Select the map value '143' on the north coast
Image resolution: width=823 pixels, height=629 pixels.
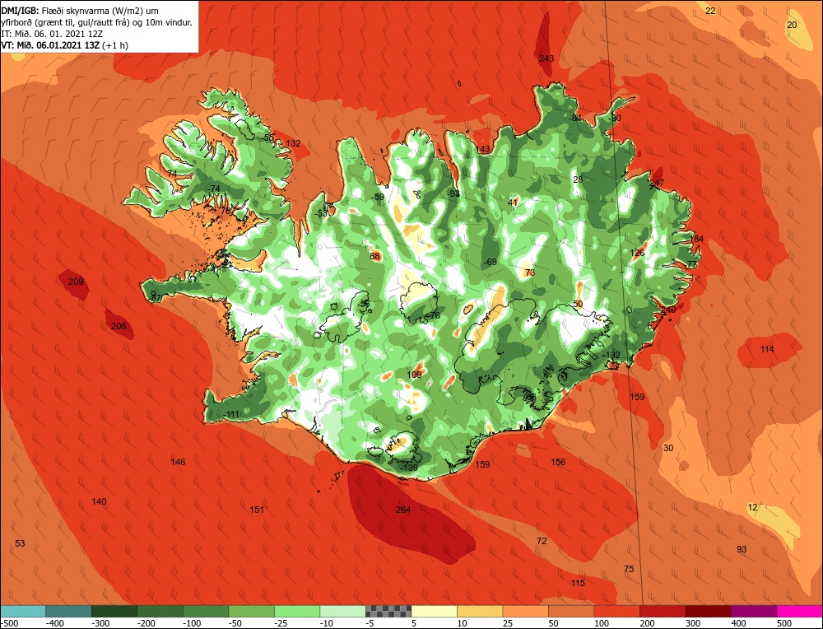coord(483,150)
